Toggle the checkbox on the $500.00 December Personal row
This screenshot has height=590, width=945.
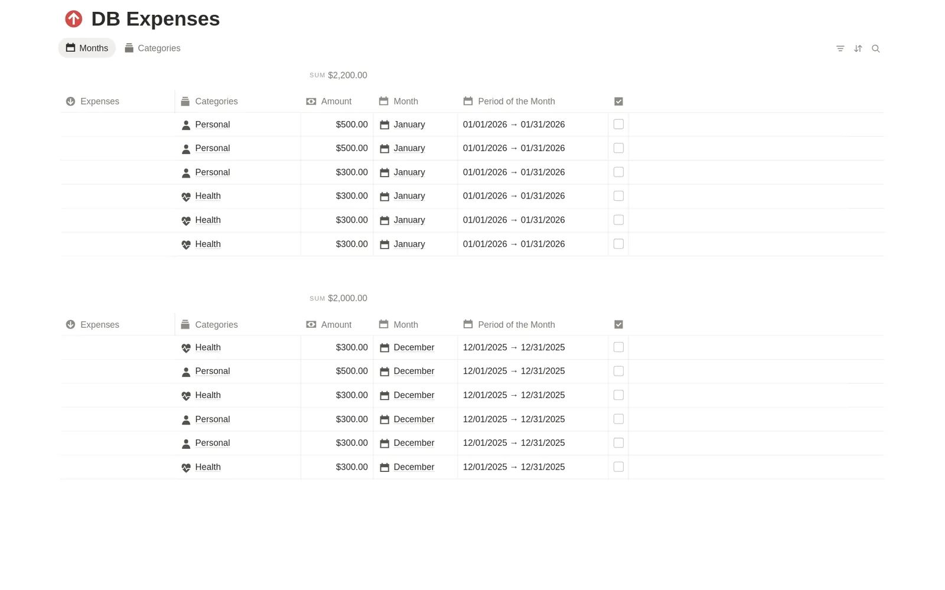(618, 371)
